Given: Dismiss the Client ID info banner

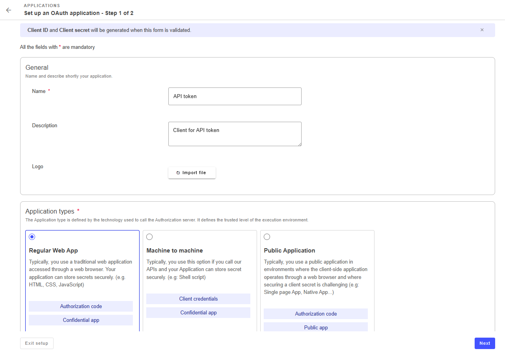Looking at the screenshot, I should click(482, 30).
